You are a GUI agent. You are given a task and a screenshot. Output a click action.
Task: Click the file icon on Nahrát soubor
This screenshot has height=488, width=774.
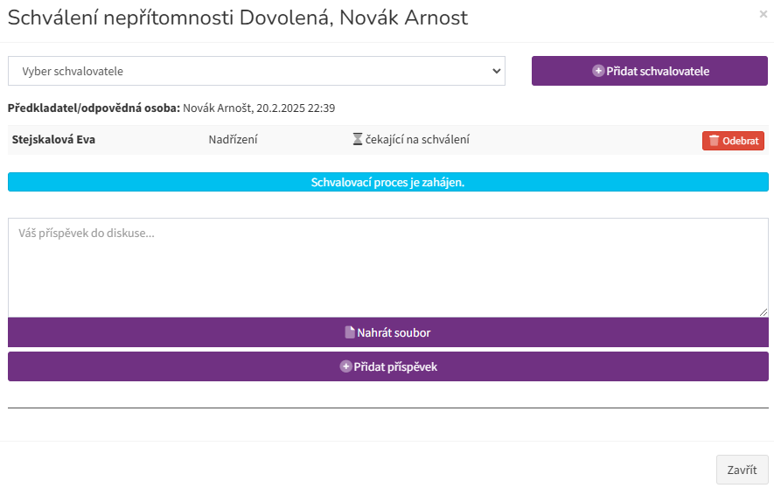(x=350, y=332)
